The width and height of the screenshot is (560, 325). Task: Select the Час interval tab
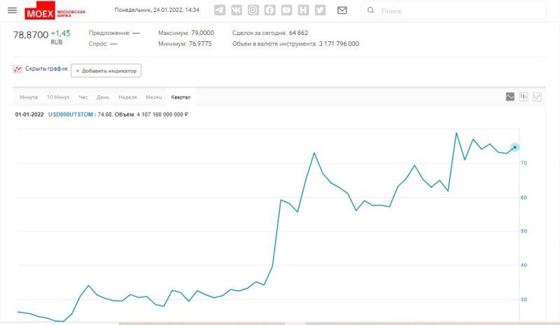point(83,97)
